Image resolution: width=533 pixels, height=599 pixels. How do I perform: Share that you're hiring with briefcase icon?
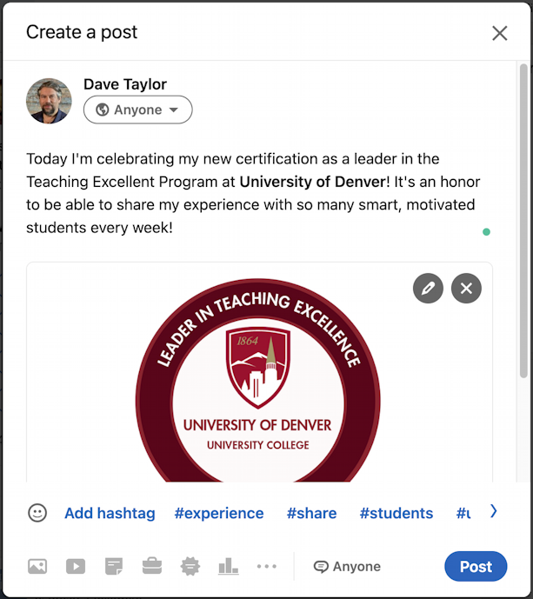pos(152,566)
